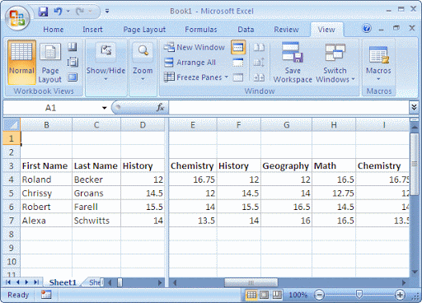Select the Save Workspace icon
The width and height of the screenshot is (422, 303).
click(293, 52)
